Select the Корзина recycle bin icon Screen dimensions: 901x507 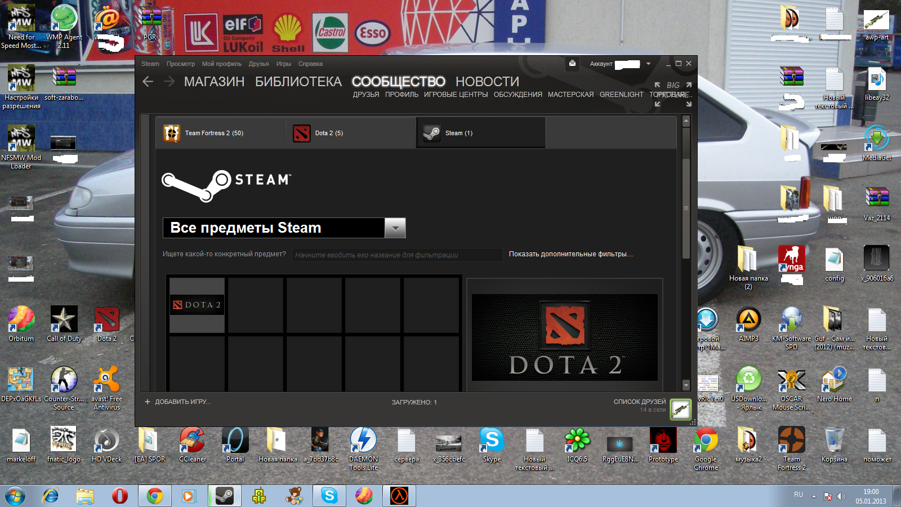[x=834, y=444]
